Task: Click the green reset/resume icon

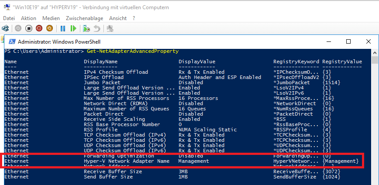Action: tap(73, 28)
